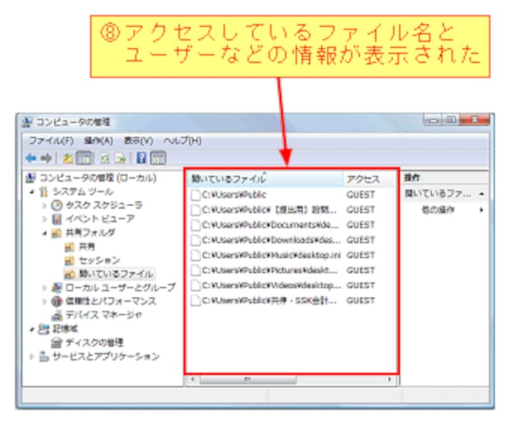Screen dimensions: 510x425
Task: Expand the サービスとアプリケーション node
Action: 32,357
